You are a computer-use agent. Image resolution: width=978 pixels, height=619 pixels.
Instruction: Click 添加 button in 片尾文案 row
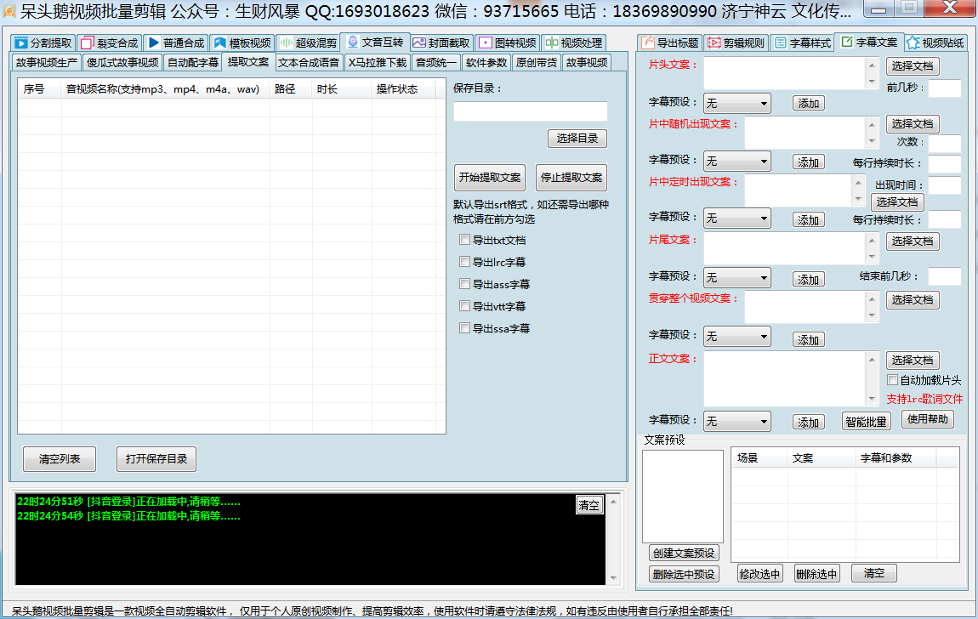pos(809,279)
